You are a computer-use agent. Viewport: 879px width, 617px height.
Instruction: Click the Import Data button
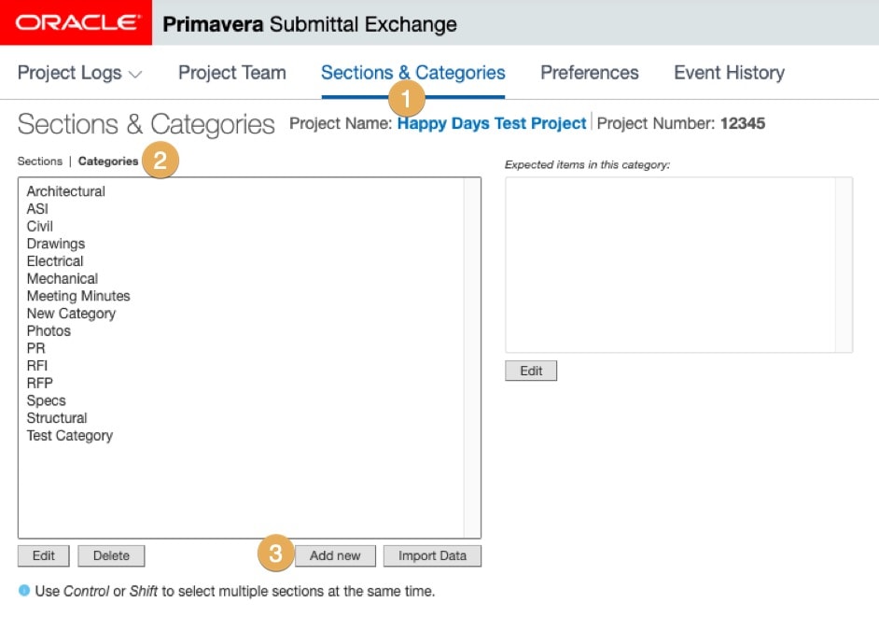click(432, 556)
